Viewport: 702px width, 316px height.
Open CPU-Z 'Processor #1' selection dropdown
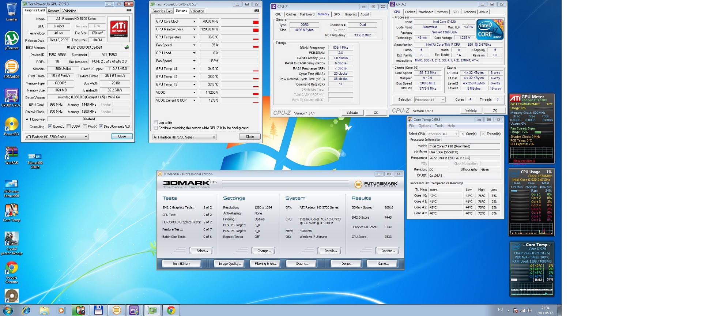coord(430,99)
